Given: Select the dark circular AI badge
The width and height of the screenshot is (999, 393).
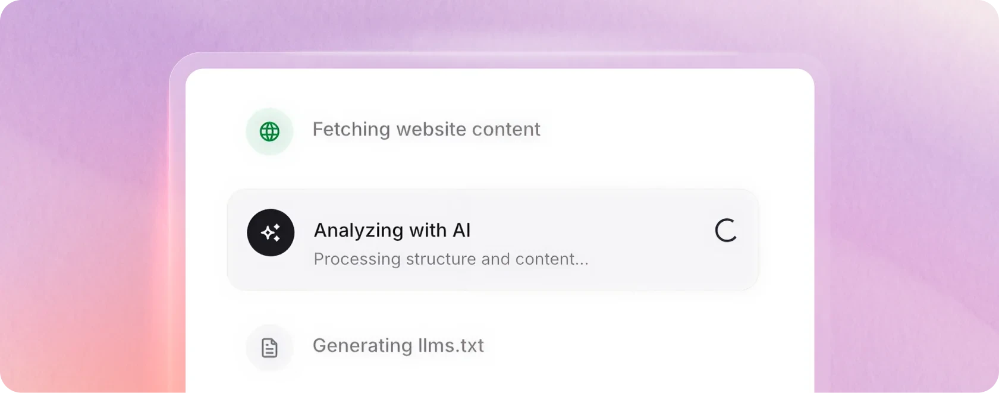Looking at the screenshot, I should tap(271, 232).
